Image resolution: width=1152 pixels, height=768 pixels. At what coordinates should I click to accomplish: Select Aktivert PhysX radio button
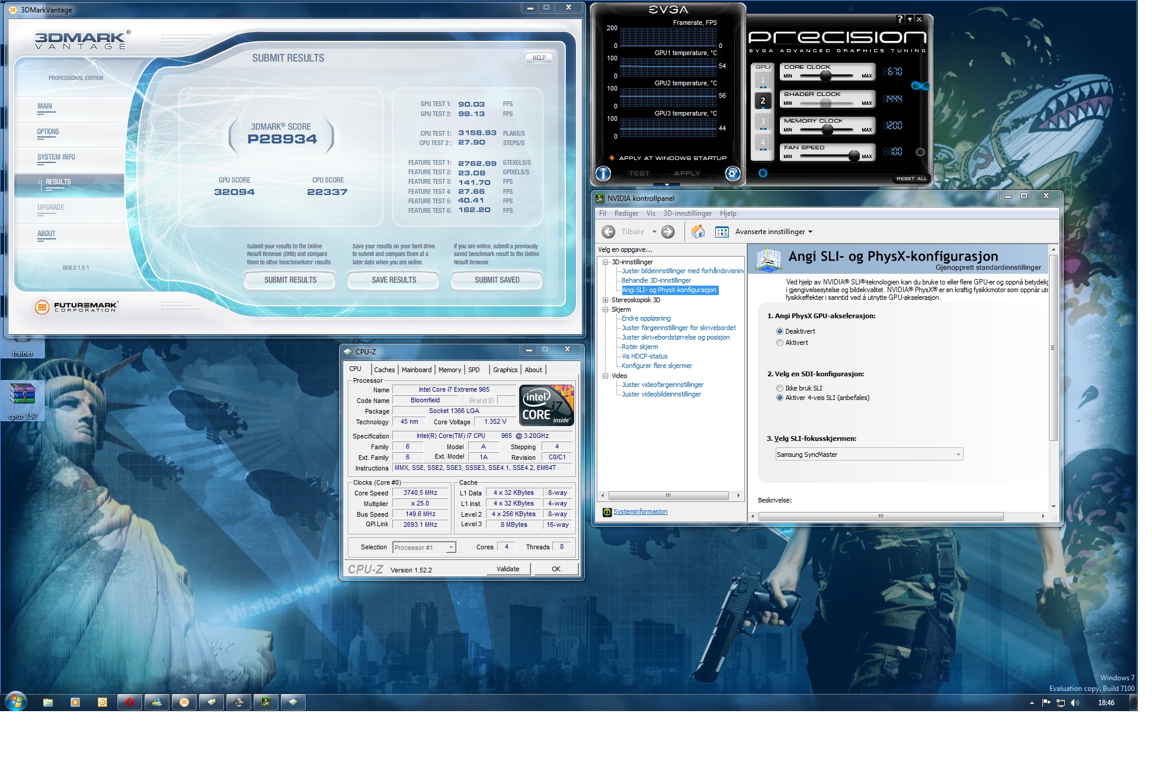click(x=780, y=343)
